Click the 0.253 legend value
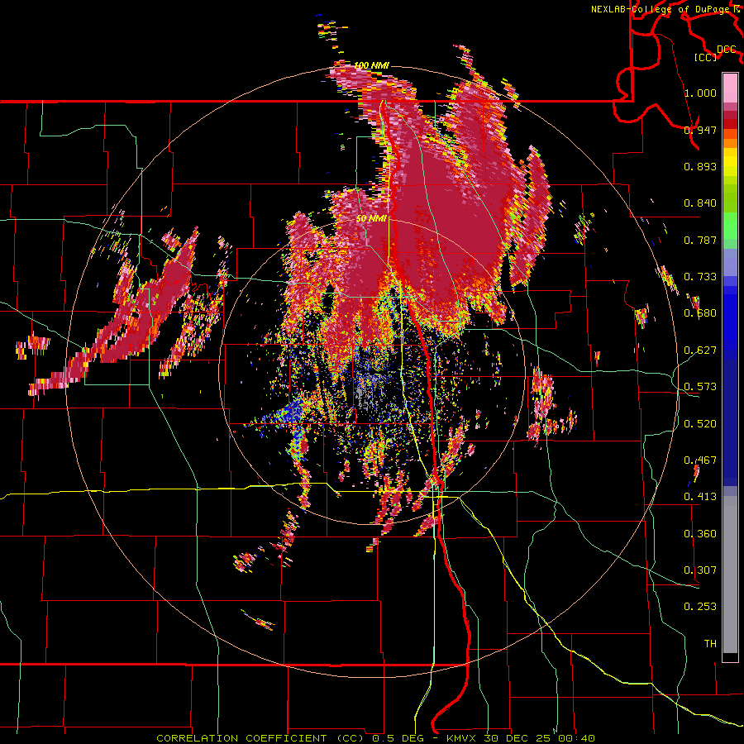This screenshot has width=744, height=744. point(700,607)
